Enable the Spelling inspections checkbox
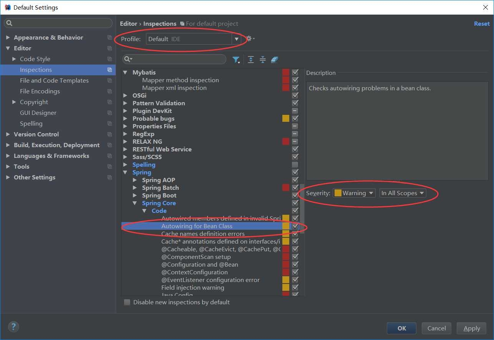The image size is (494, 340). (295, 164)
